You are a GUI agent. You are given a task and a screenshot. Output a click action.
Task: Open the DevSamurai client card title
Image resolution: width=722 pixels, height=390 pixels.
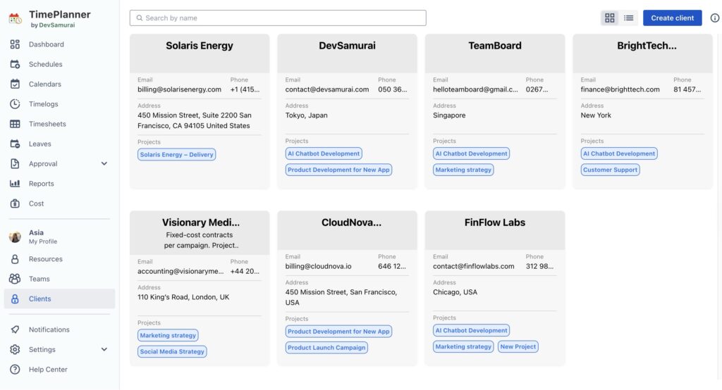point(347,46)
